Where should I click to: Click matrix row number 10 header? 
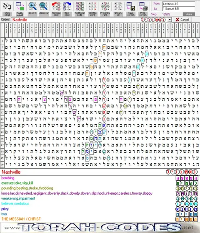pos(2,99)
